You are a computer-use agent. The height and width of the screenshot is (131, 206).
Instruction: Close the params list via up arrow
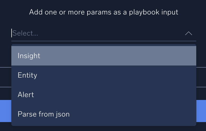point(189,33)
